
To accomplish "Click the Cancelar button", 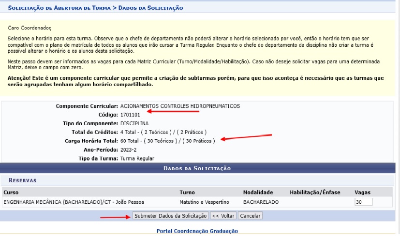I will pos(250,216).
